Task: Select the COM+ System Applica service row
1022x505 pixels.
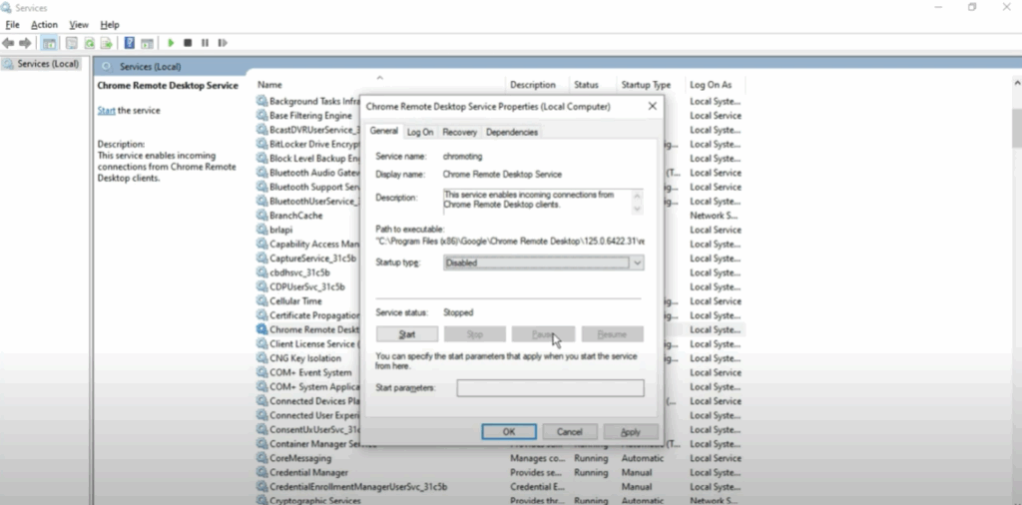Action: coord(499,387)
